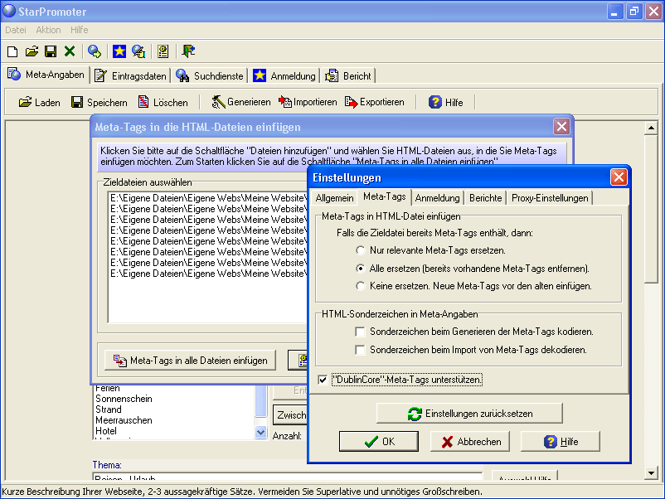Select 'Hotel' in the keyword list
Image resolution: width=665 pixels, height=499 pixels.
[106, 431]
